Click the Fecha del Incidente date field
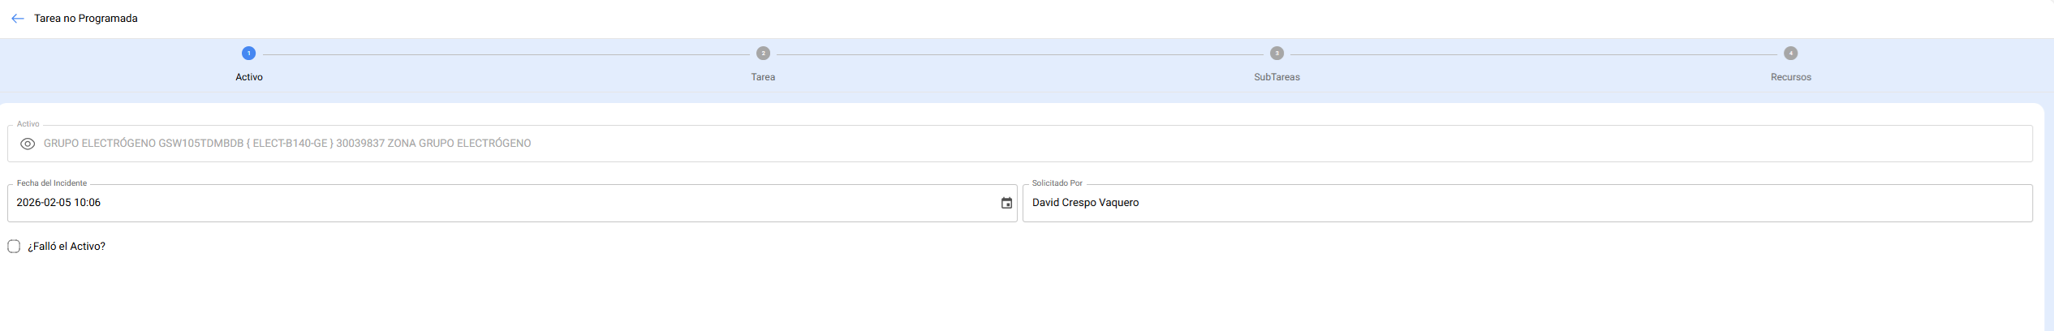 487,203
